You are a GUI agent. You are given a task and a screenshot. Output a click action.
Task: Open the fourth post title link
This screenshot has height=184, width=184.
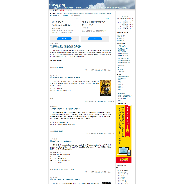60,141
